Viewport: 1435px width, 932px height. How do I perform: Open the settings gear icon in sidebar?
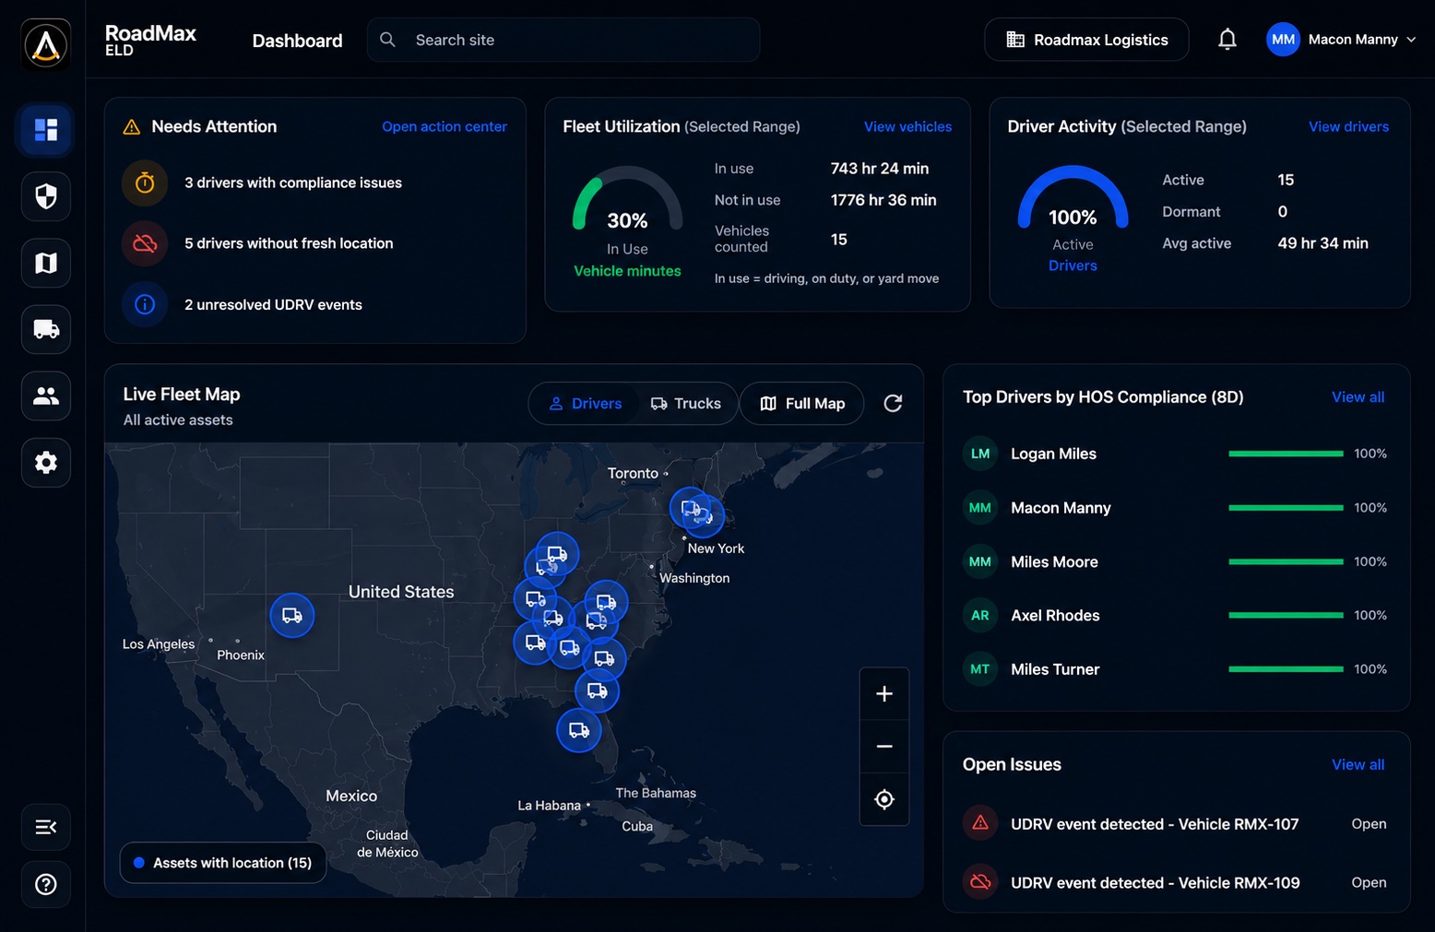[x=46, y=462]
